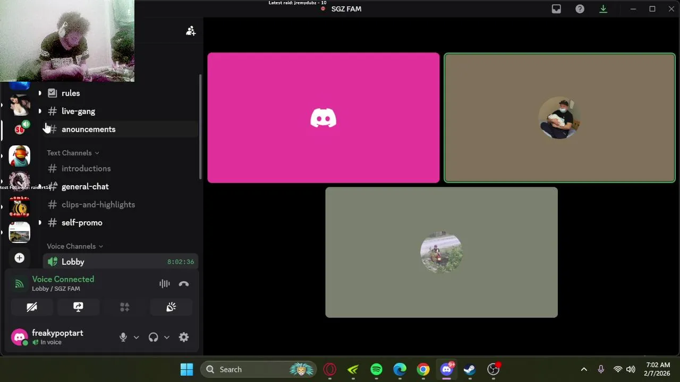Viewport: 680px width, 382px height.
Task: Open Google Chrome from taskbar
Action: pos(423,369)
